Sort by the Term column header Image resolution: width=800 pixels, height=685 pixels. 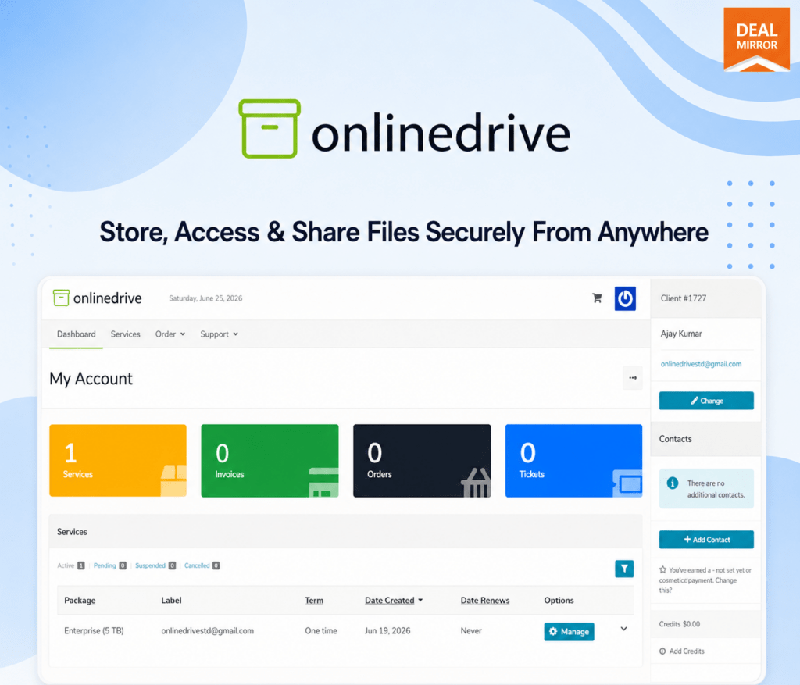tap(314, 601)
